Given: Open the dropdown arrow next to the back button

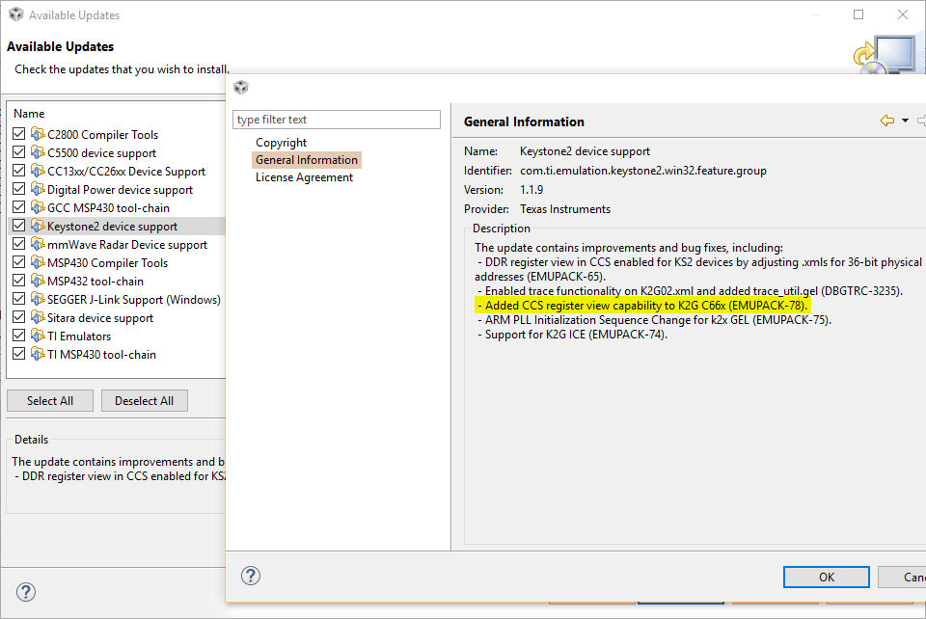Looking at the screenshot, I should [904, 121].
